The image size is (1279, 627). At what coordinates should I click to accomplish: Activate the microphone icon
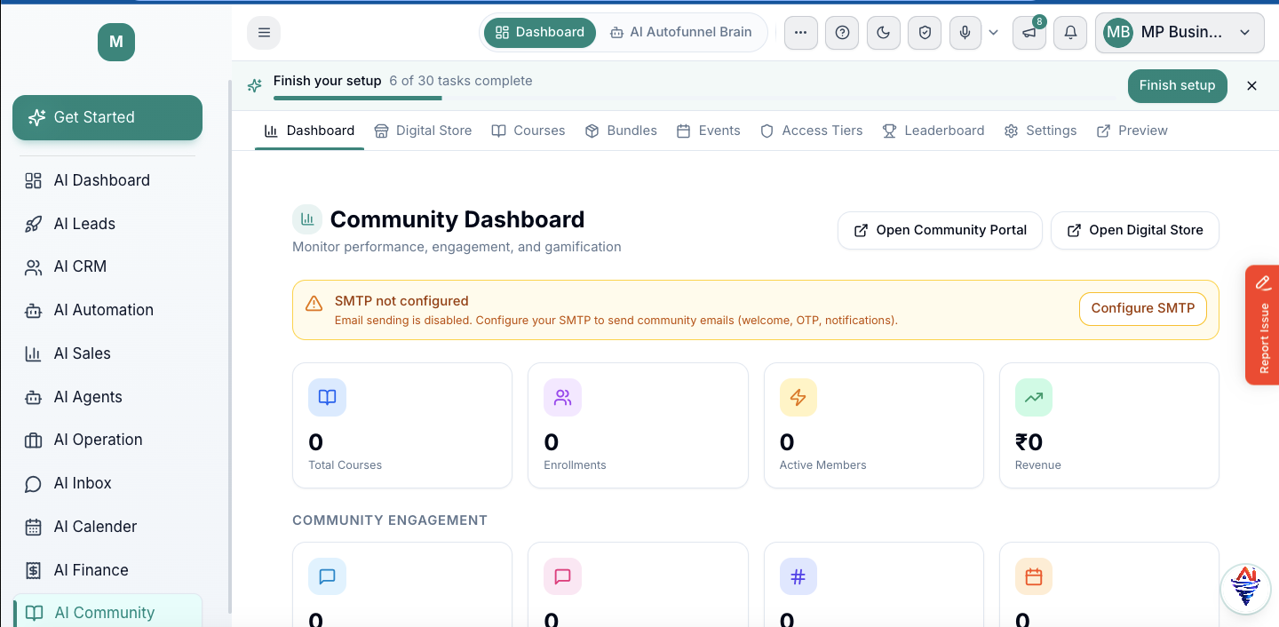click(965, 33)
